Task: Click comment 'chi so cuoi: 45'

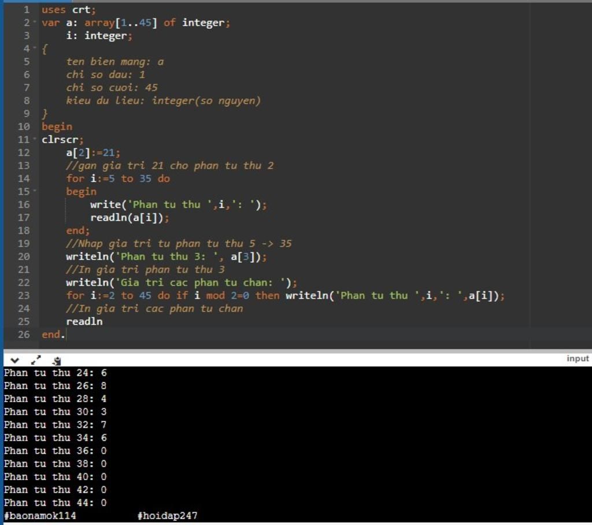Action: click(112, 88)
